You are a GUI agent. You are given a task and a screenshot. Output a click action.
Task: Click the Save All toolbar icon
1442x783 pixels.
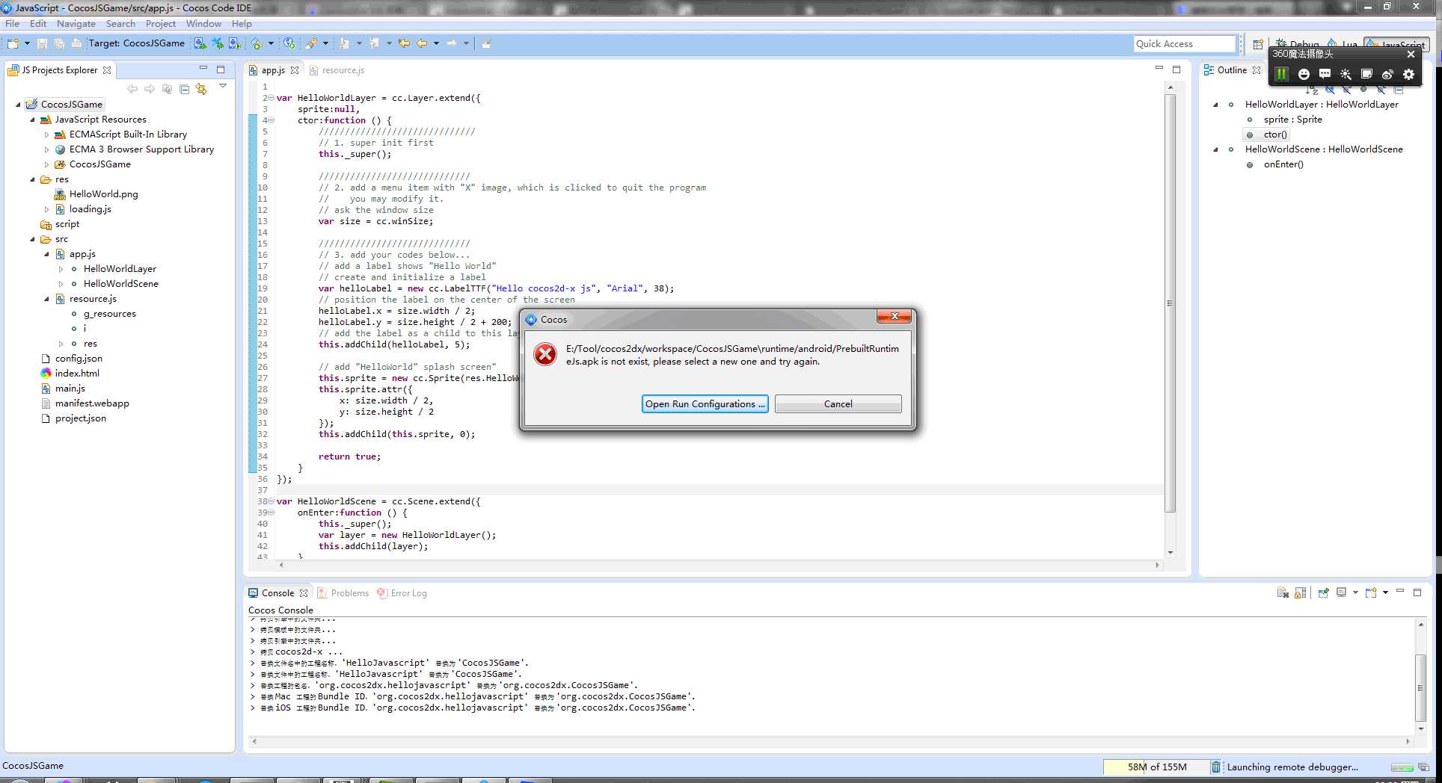(x=59, y=43)
